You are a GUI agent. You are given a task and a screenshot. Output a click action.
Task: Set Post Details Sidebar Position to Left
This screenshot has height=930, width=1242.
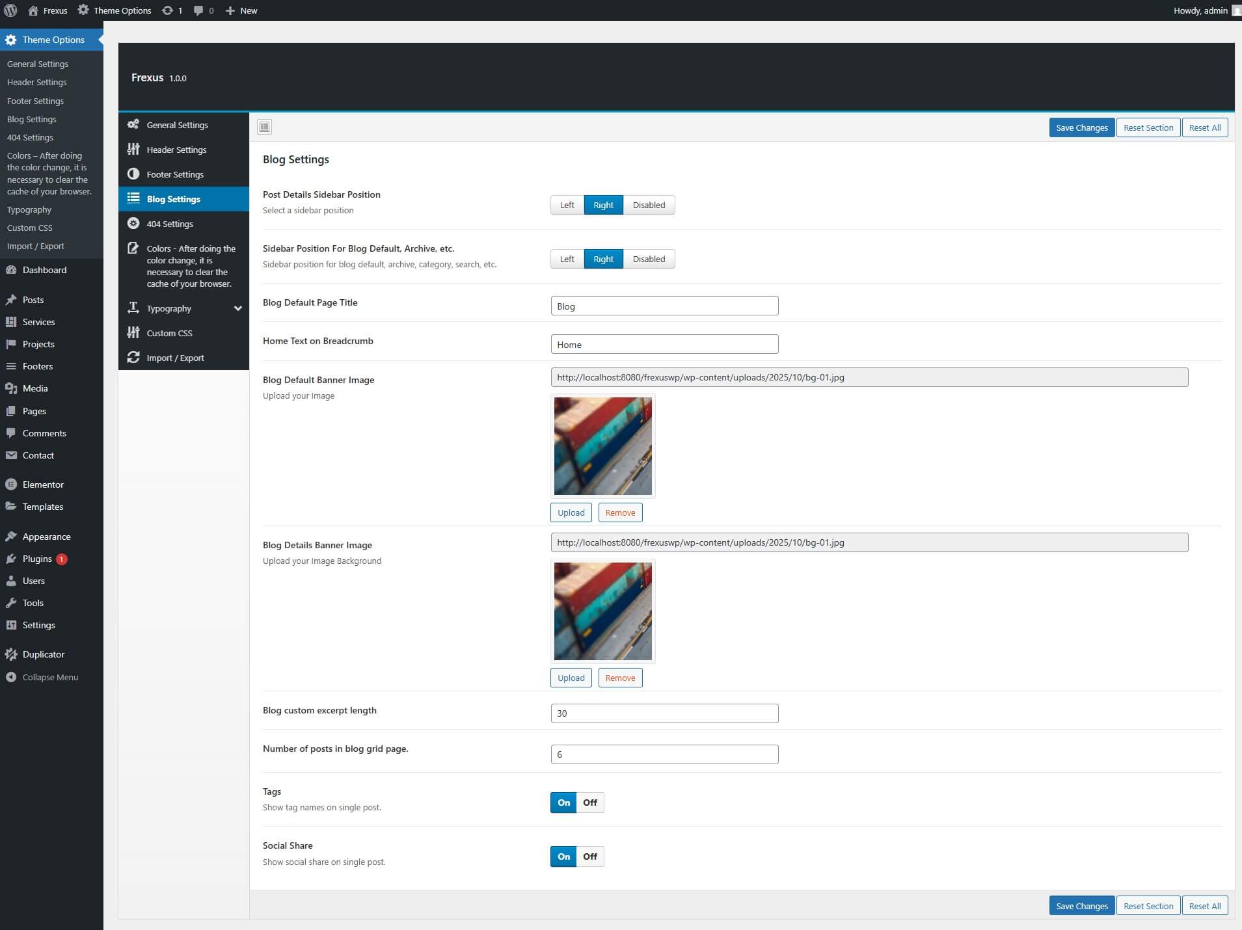[x=567, y=205]
